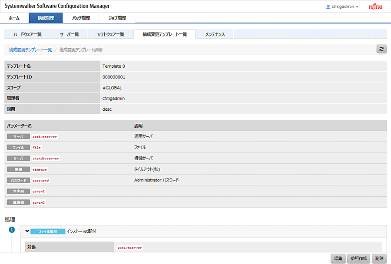Collapse the インストーラの配付 process step
Image resolution: width=391 pixels, height=264 pixels.
27,231
